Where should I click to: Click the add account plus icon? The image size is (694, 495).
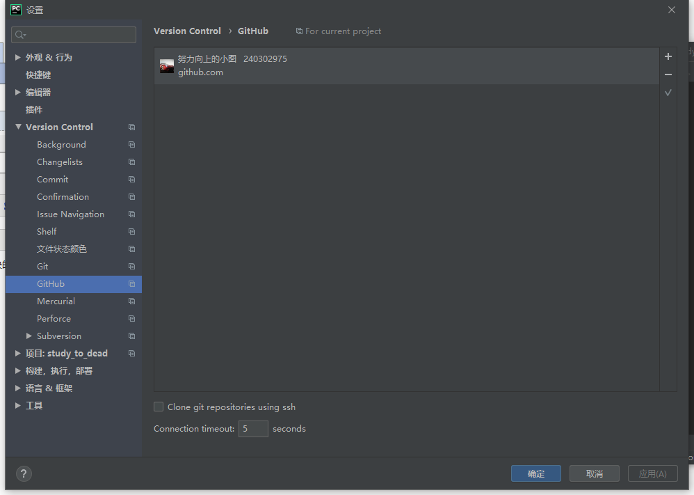coord(668,56)
